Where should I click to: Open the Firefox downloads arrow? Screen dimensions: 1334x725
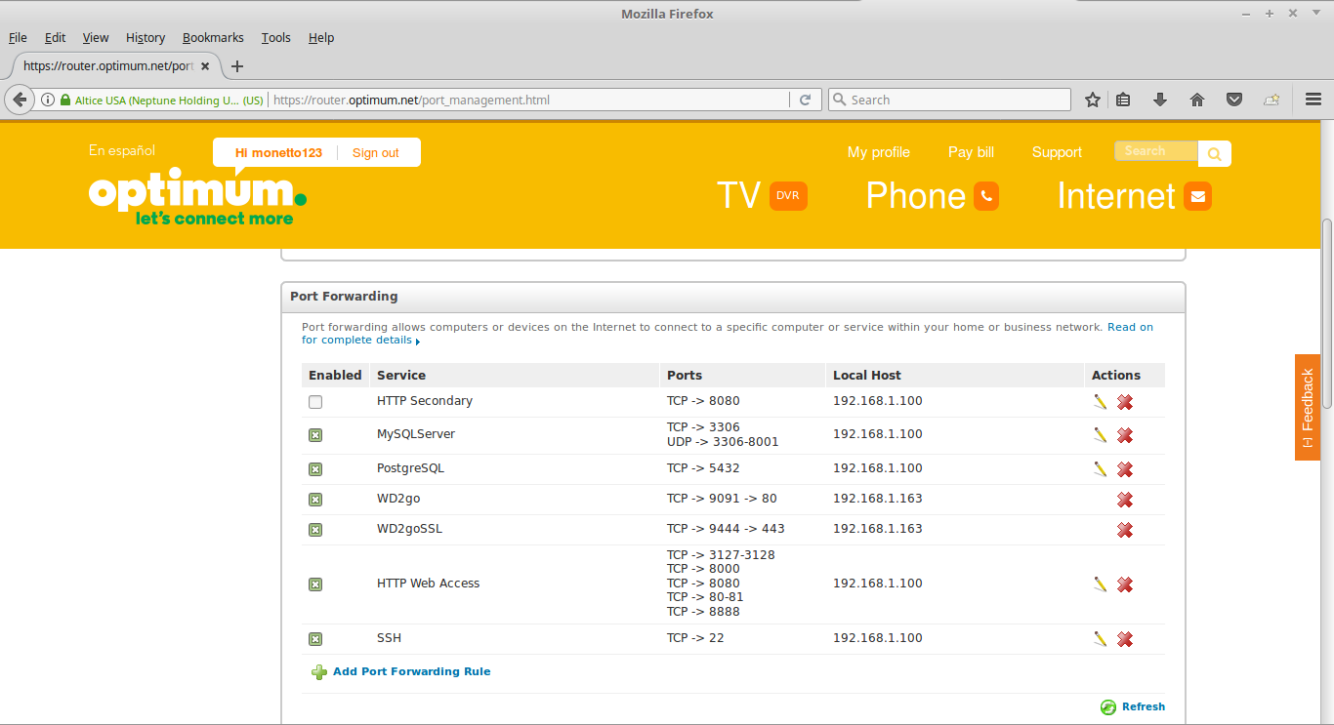point(1160,100)
